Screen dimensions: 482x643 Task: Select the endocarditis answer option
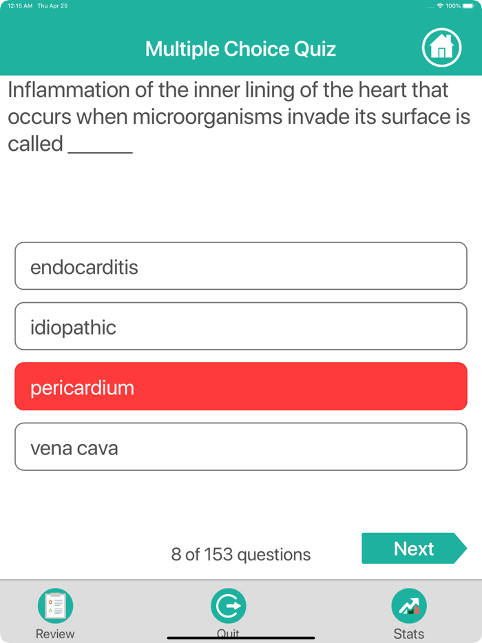coord(240,266)
